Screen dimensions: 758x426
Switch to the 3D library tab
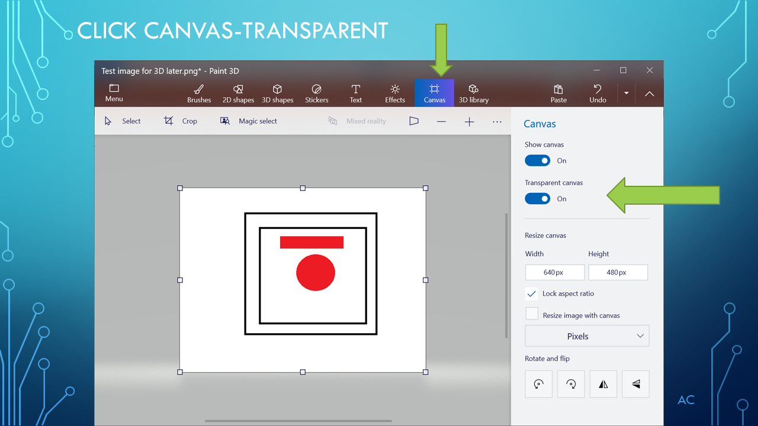[x=474, y=93]
